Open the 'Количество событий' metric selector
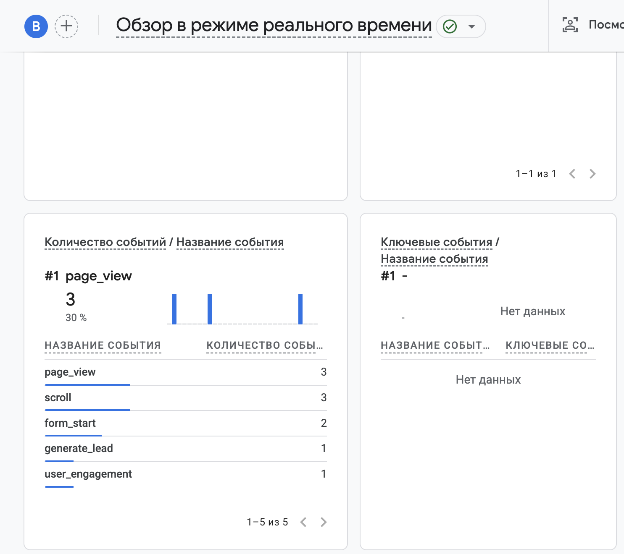624x554 pixels. pos(105,242)
